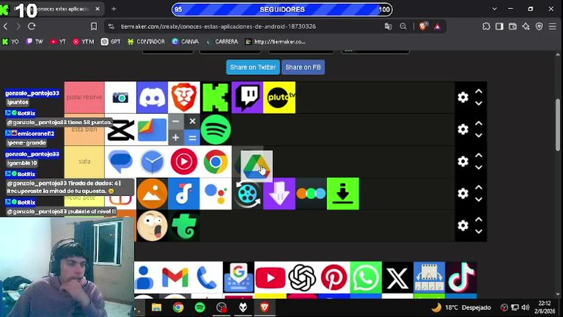The height and width of the screenshot is (317, 563).
Task: Select the blue music note app icon
Action: (184, 194)
